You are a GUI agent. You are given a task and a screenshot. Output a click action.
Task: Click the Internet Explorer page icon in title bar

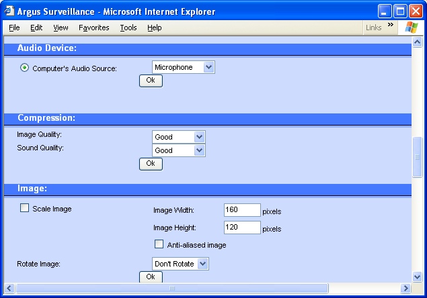(9, 11)
